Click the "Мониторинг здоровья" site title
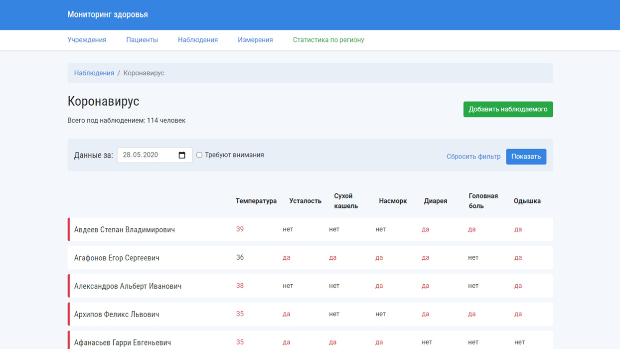The image size is (620, 349). tap(108, 14)
